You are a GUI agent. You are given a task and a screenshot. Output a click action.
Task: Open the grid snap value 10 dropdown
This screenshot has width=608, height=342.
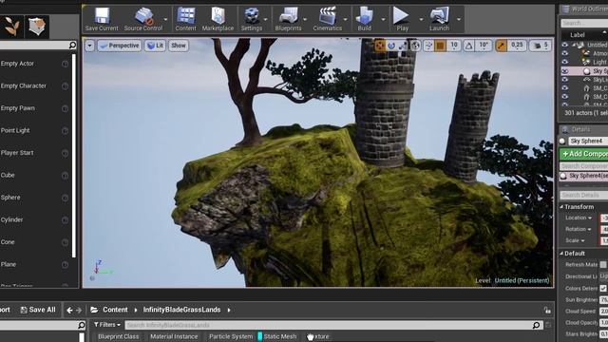tap(454, 46)
